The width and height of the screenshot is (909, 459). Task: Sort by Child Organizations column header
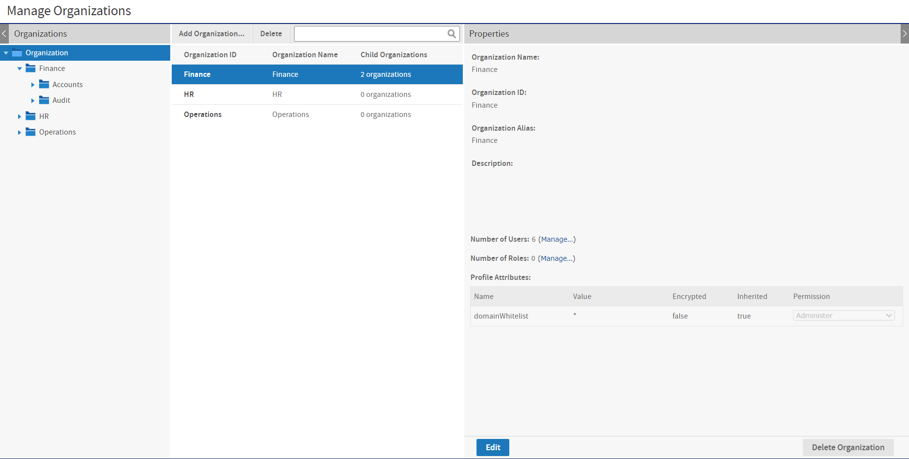click(394, 55)
